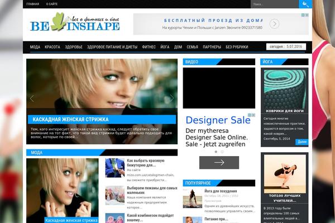Click the ВИДЕО section header
Image resolution: width=335 pixels, height=223 pixels.
point(219,62)
